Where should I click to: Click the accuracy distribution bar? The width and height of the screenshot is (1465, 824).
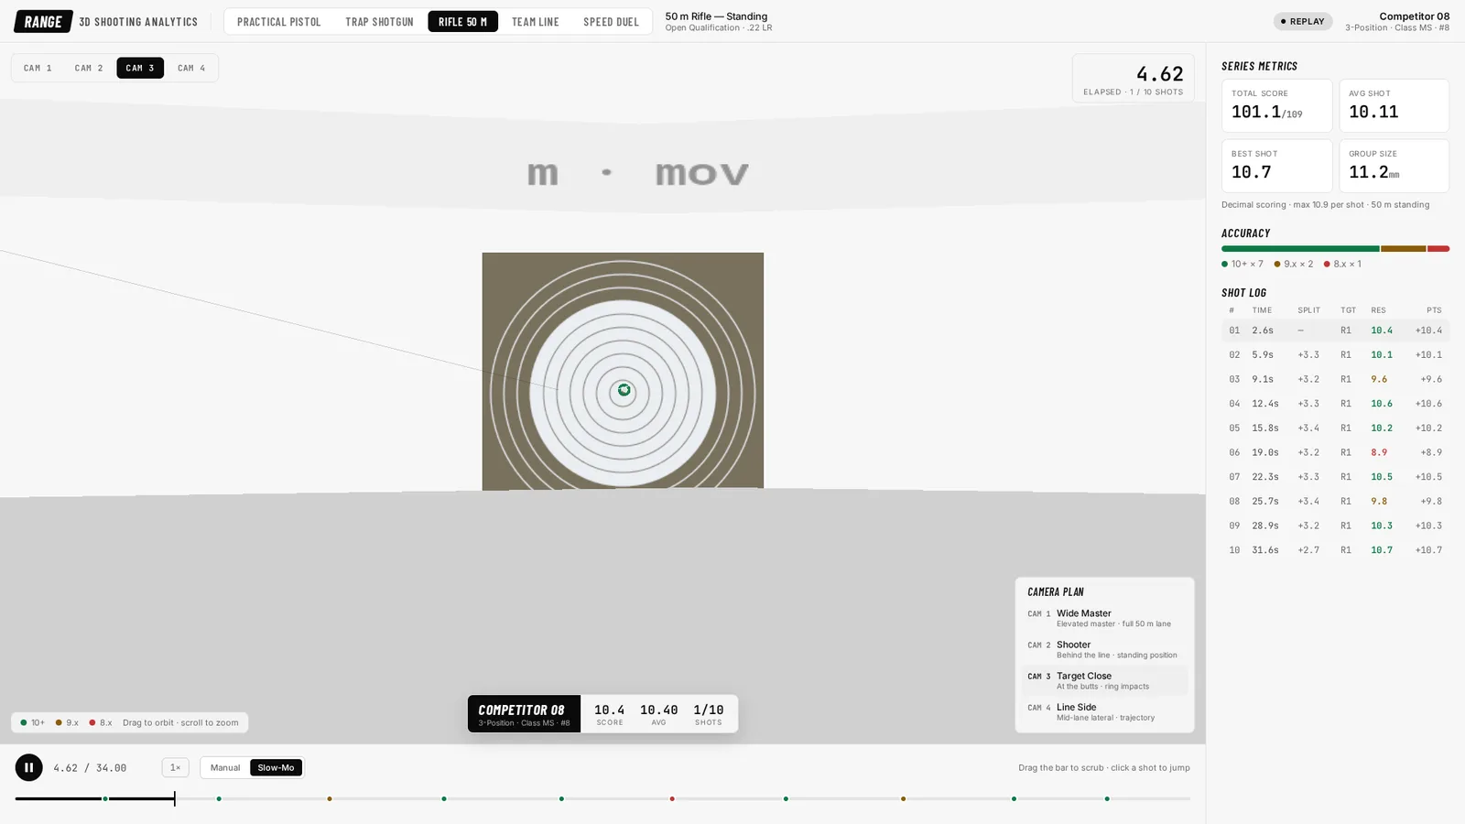click(1335, 248)
